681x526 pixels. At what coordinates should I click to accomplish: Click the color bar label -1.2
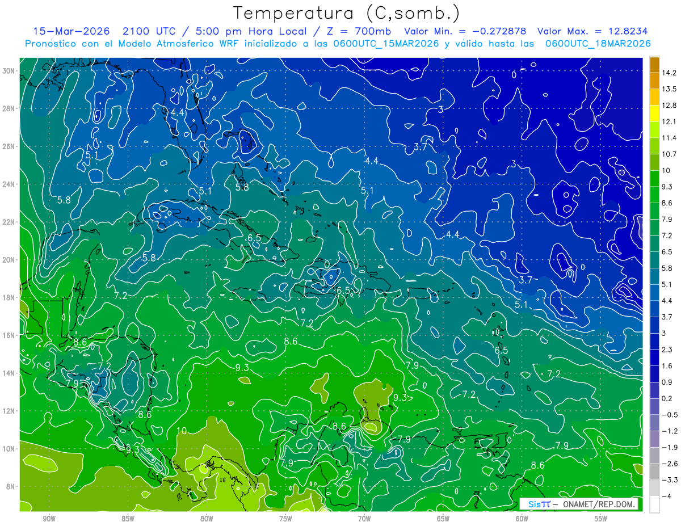[670, 431]
